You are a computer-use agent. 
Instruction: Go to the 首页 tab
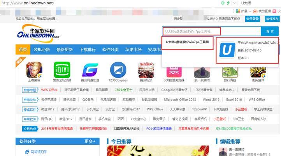pyautogui.click(x=23, y=50)
